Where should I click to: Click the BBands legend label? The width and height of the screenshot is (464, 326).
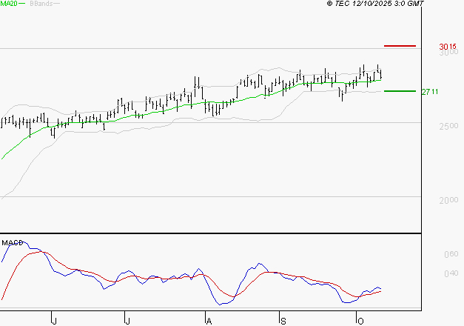point(41,4)
